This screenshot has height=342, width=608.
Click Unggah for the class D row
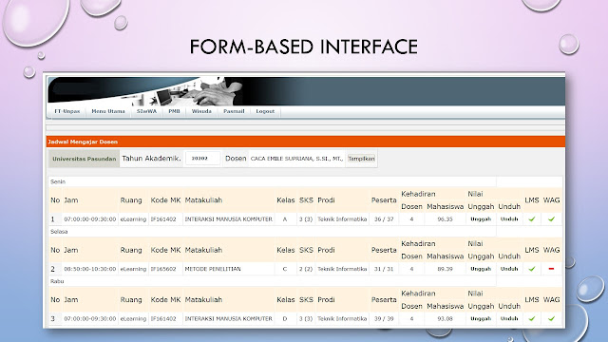click(481, 318)
